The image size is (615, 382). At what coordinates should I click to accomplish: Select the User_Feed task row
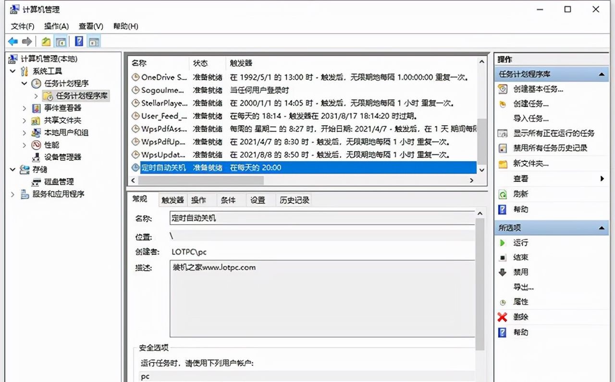point(303,116)
